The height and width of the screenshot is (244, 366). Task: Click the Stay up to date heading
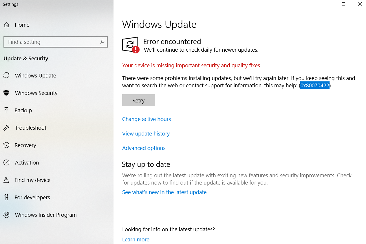coord(146,165)
